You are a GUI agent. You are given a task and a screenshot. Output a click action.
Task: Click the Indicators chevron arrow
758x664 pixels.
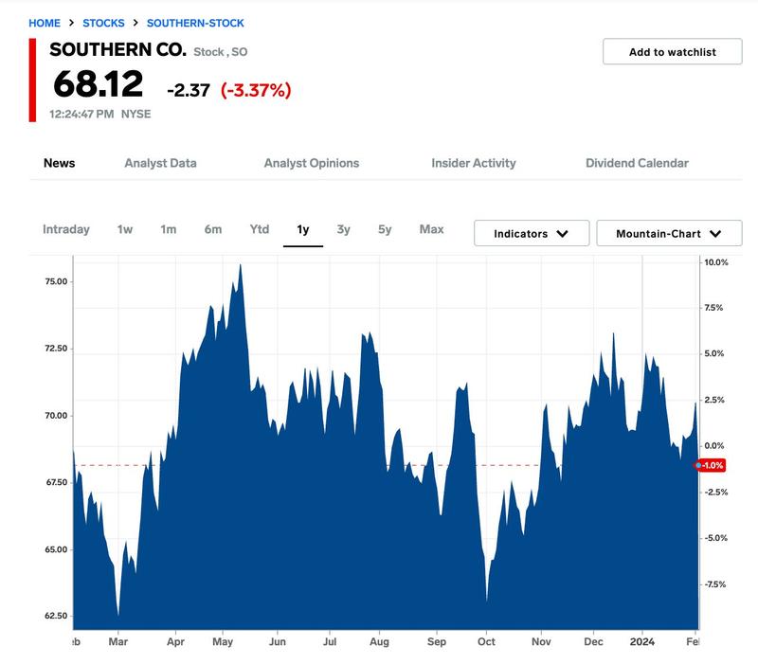(x=562, y=234)
